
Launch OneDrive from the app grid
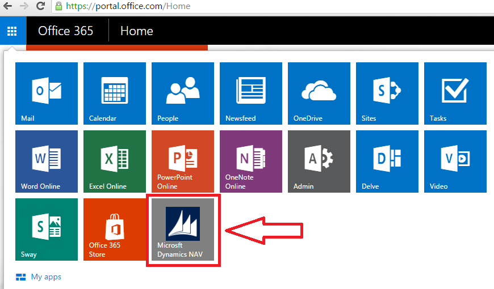click(x=319, y=93)
